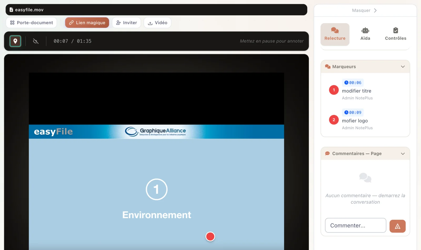Screen dimensions: 421x250
Task: Hide side panel with Masquer chevron
Action: (365, 11)
